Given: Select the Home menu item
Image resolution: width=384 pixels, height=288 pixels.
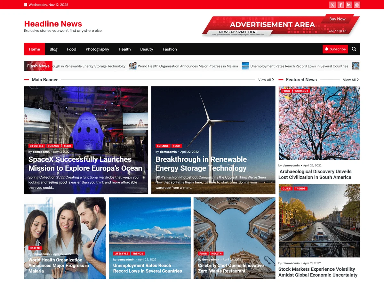Looking at the screenshot, I should pos(35,49).
